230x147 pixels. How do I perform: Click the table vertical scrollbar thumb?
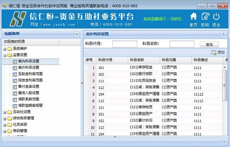(225, 85)
